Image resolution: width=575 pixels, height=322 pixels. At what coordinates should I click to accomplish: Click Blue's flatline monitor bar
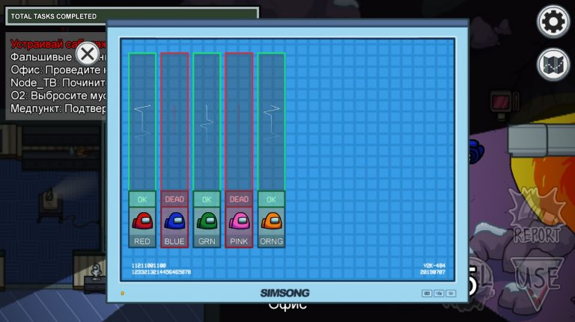[x=174, y=122]
